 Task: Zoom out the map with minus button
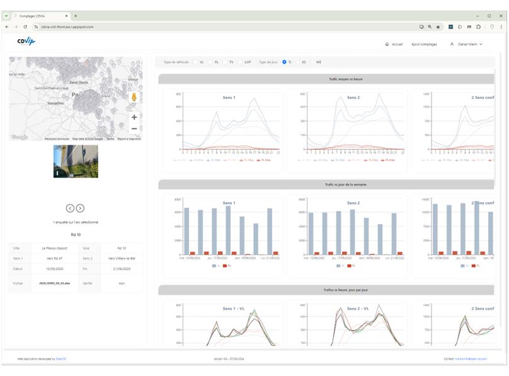coord(134,128)
